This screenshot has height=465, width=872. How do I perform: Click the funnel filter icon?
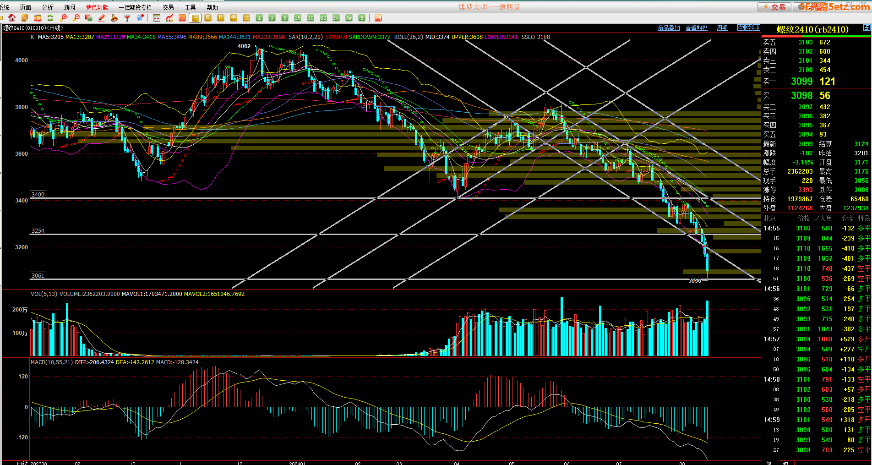[127, 18]
